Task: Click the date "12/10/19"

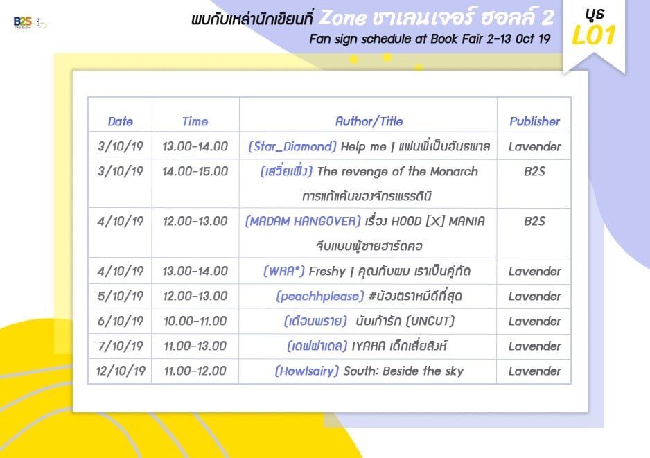Action: coord(120,371)
